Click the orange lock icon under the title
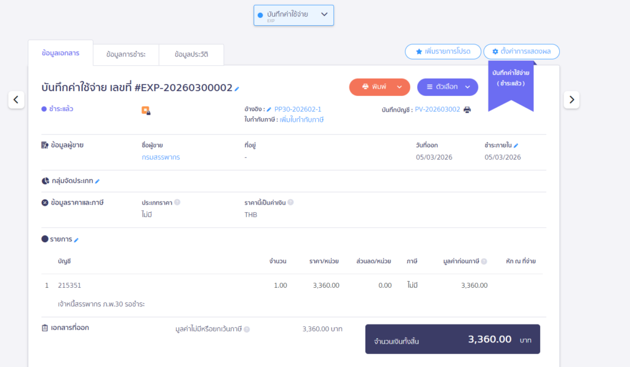630x367 pixels. coord(146,111)
